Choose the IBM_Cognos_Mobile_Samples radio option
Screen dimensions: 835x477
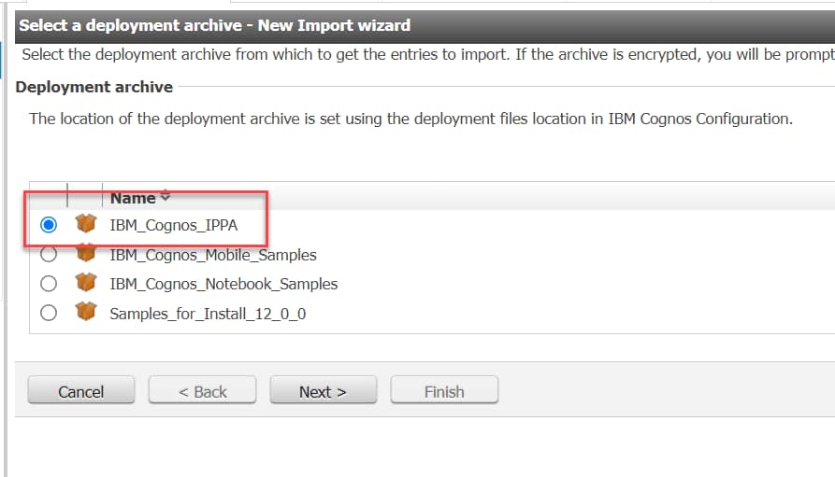[49, 254]
